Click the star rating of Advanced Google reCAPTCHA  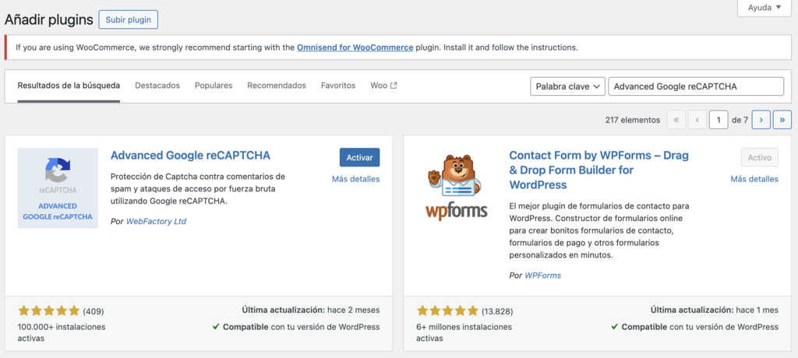48,311
